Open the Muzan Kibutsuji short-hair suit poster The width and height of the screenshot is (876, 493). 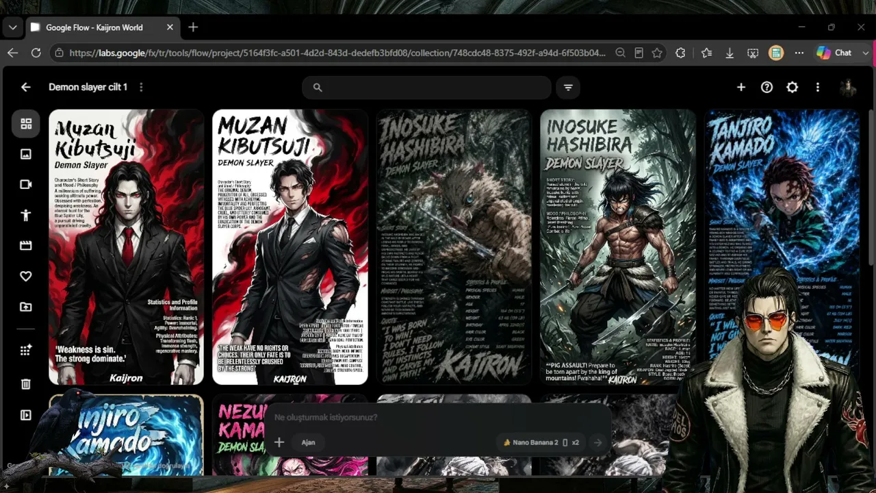tap(290, 247)
